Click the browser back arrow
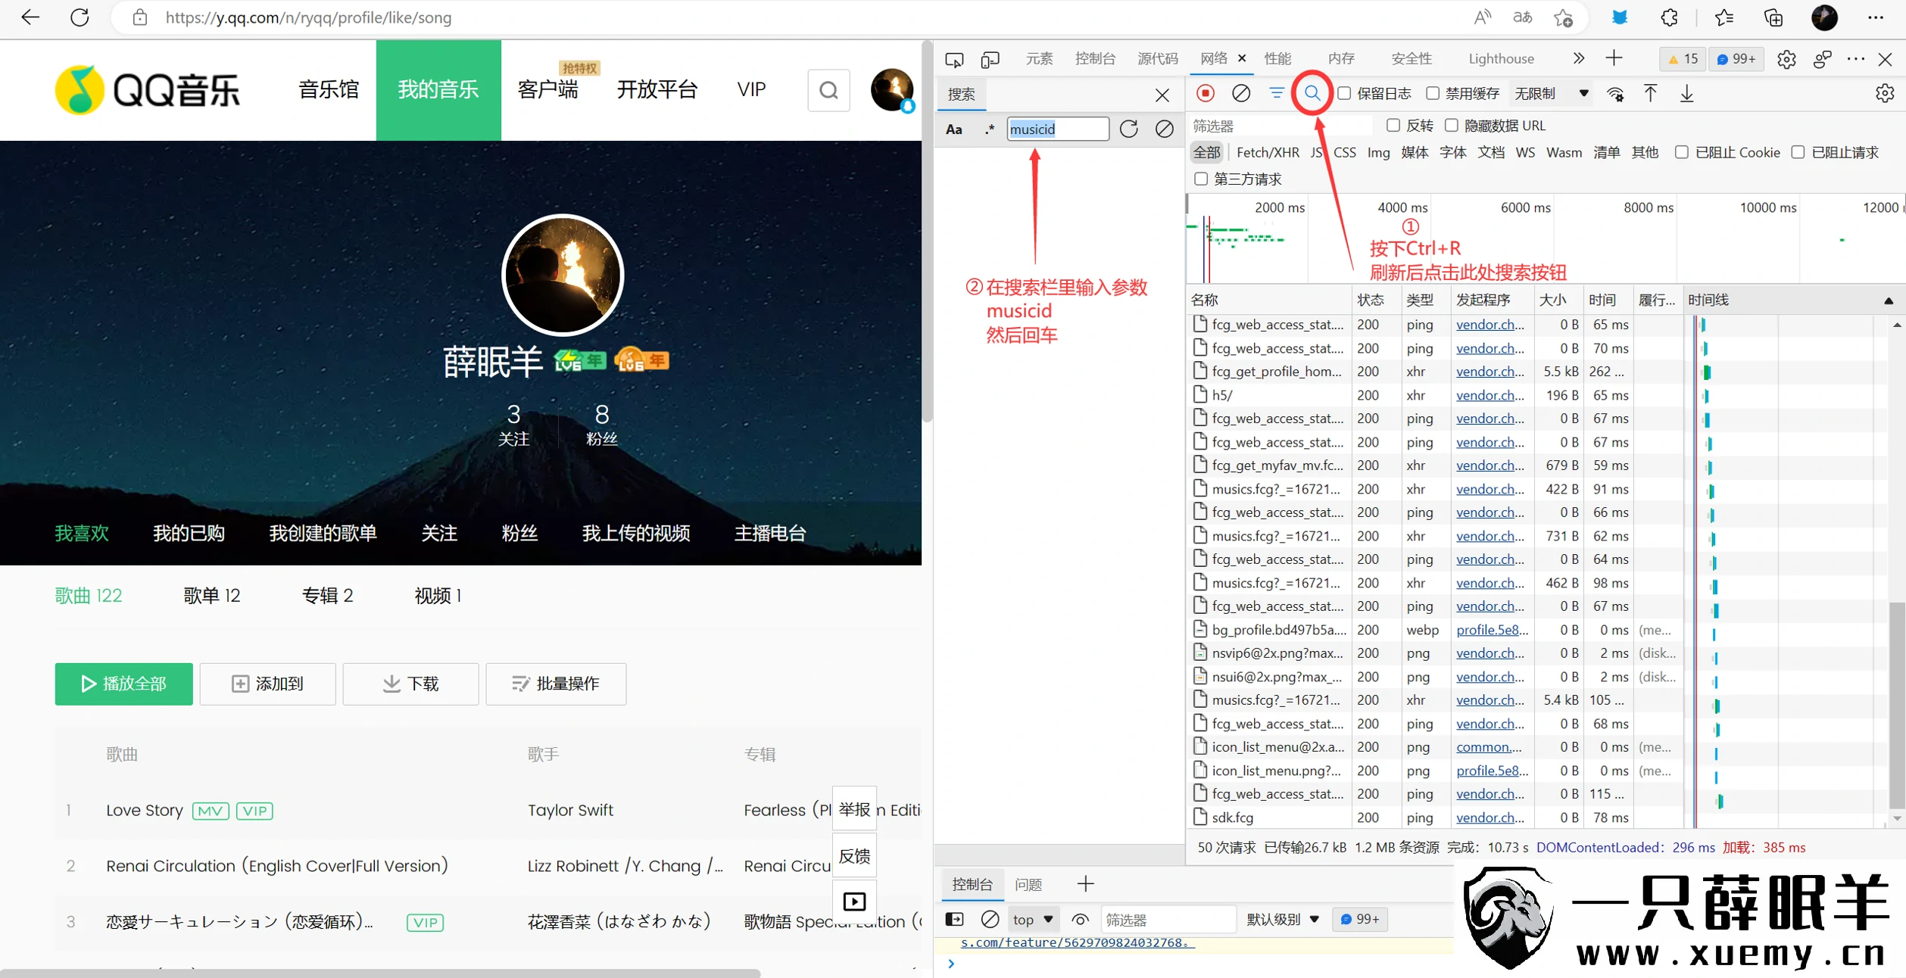1906x978 pixels. [30, 17]
